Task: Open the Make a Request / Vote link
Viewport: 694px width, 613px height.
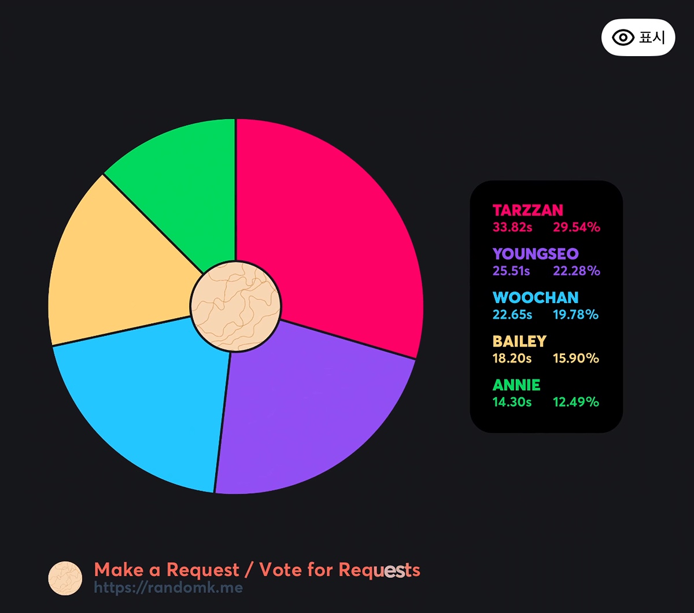Action: click(257, 570)
